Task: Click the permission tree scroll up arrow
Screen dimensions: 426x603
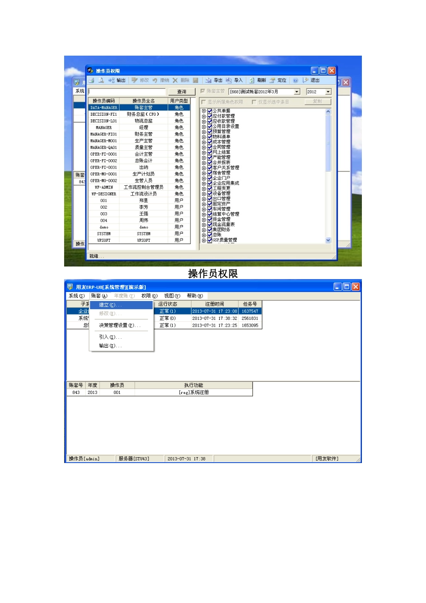Action: (328, 111)
